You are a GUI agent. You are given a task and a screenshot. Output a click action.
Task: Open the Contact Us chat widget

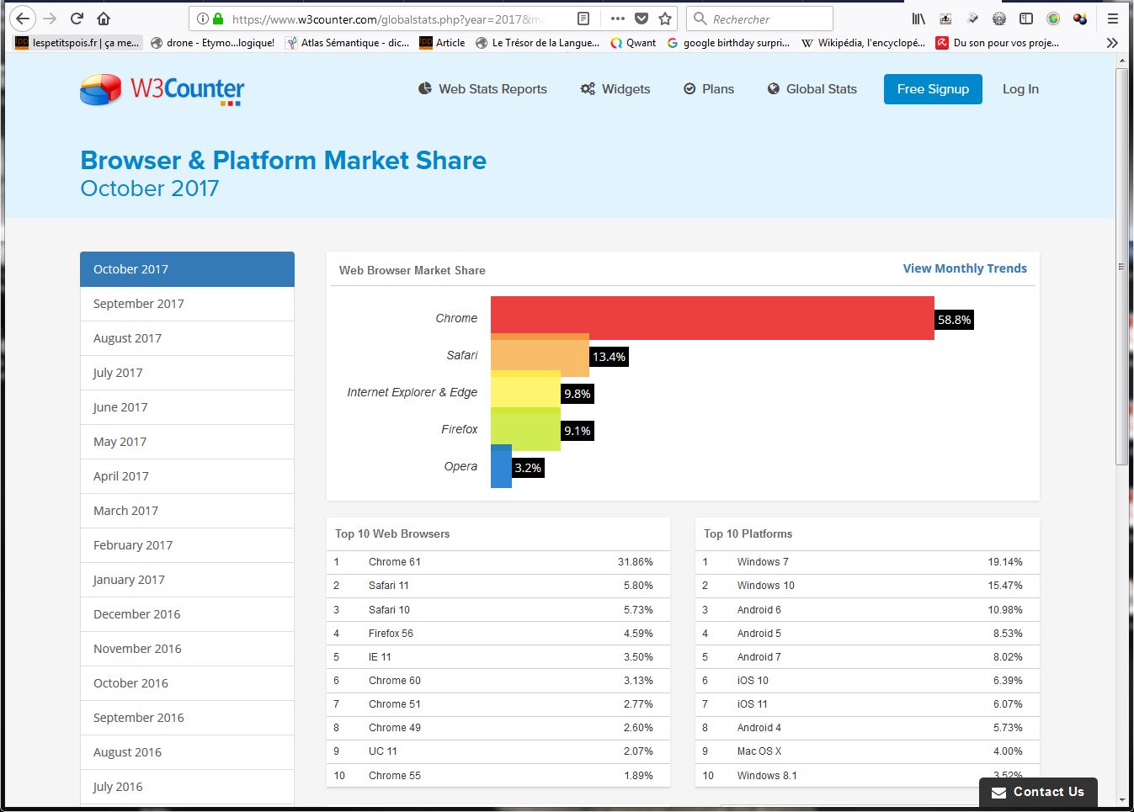[1037, 792]
